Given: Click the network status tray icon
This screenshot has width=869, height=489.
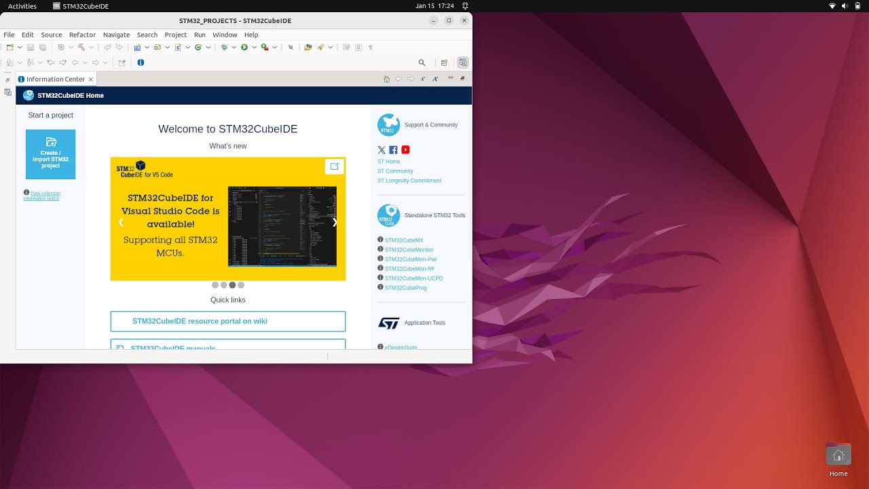Looking at the screenshot, I should 833,6.
